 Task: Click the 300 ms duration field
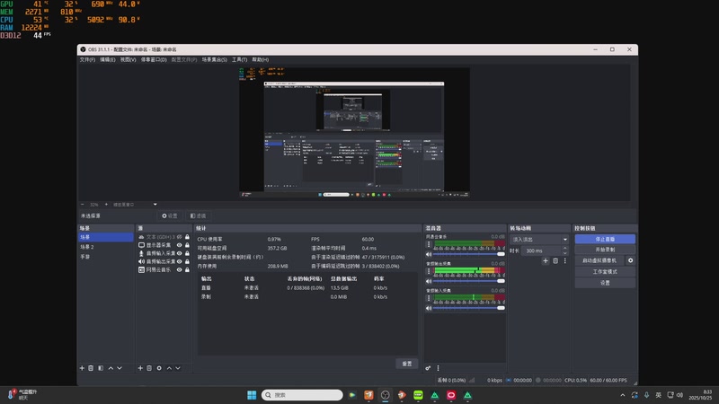(541, 250)
